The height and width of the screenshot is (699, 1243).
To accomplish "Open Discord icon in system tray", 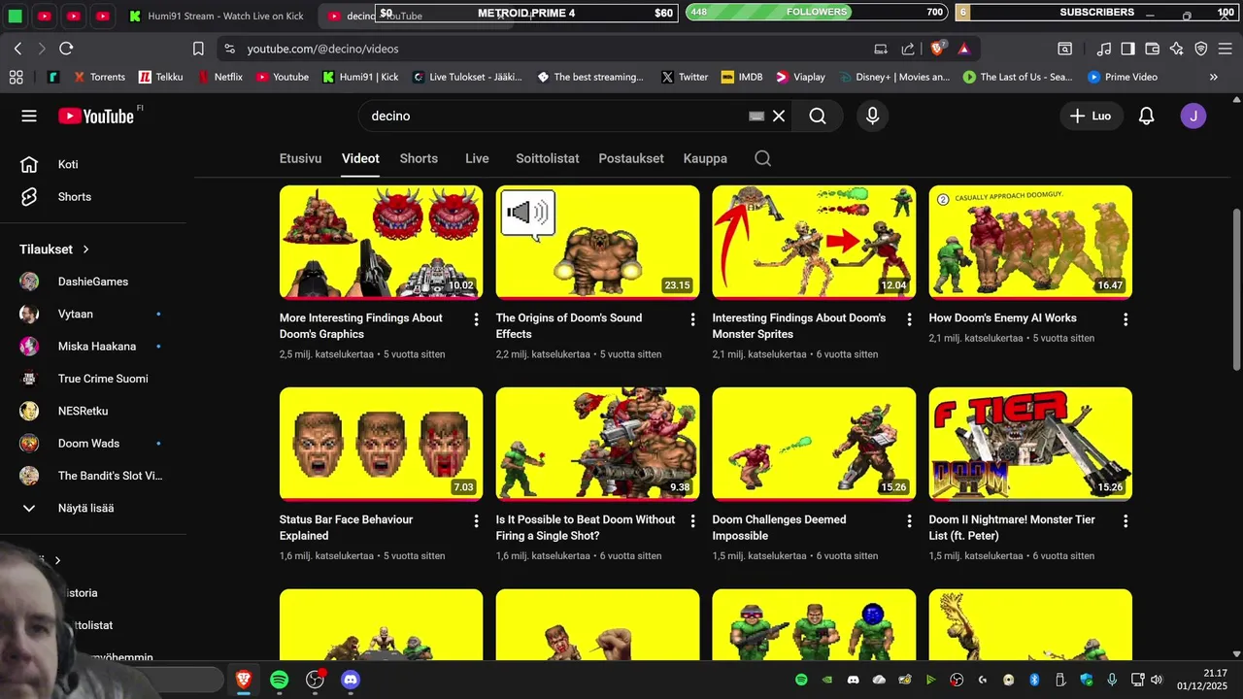I will [853, 680].
